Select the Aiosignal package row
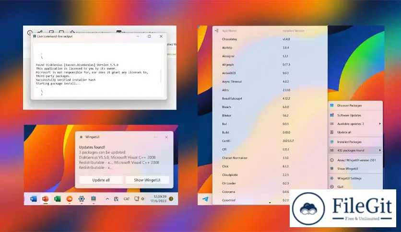401x232 pixels. coord(270,56)
